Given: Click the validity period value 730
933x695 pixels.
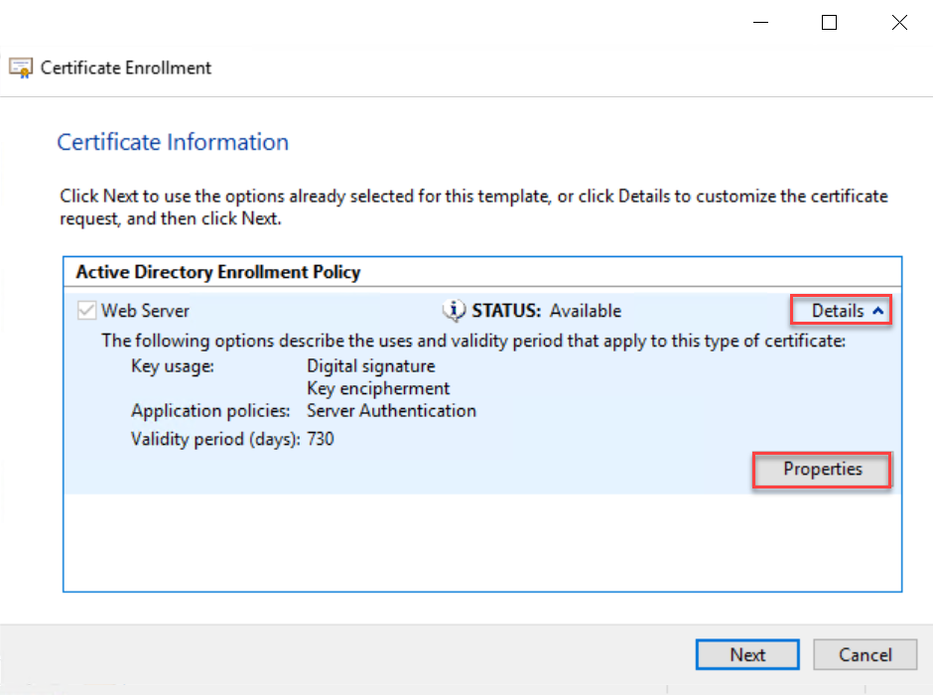Looking at the screenshot, I should [x=321, y=438].
